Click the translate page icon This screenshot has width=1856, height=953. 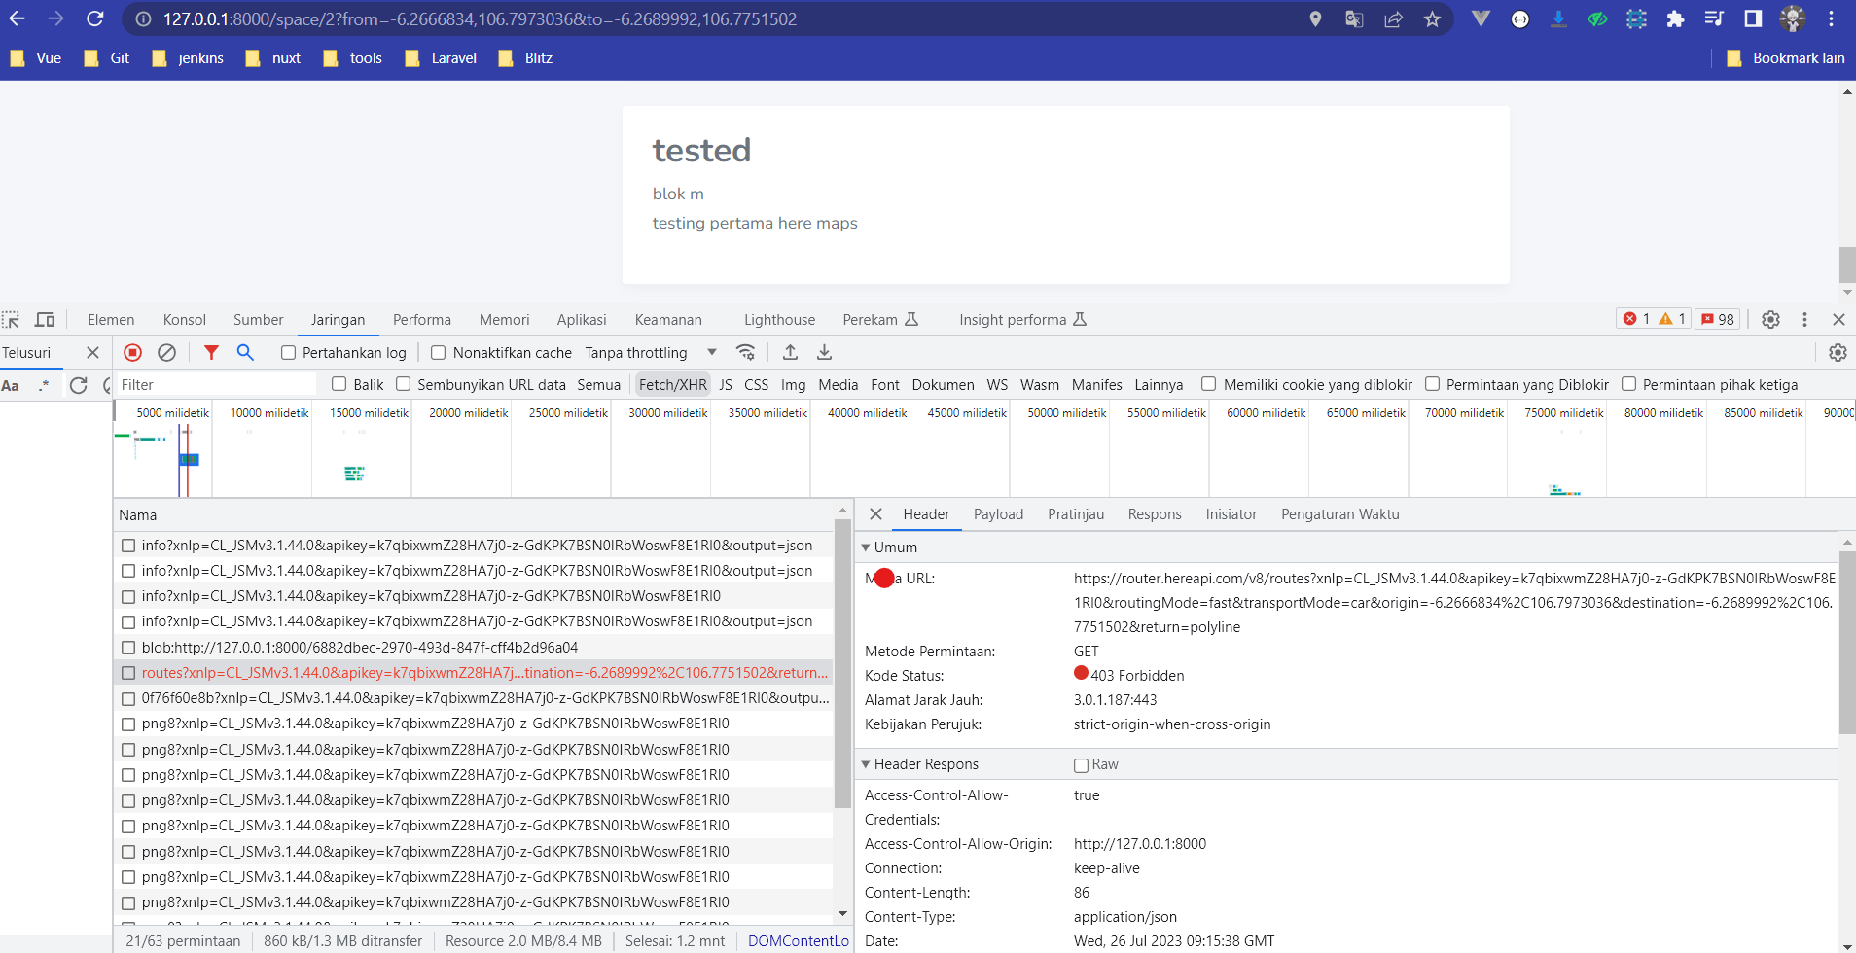point(1354,18)
